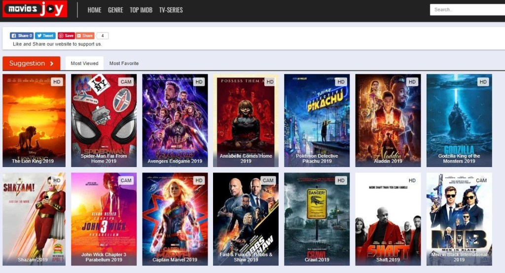
Task: Click HD badge on Shaft poster
Action: (x=412, y=180)
